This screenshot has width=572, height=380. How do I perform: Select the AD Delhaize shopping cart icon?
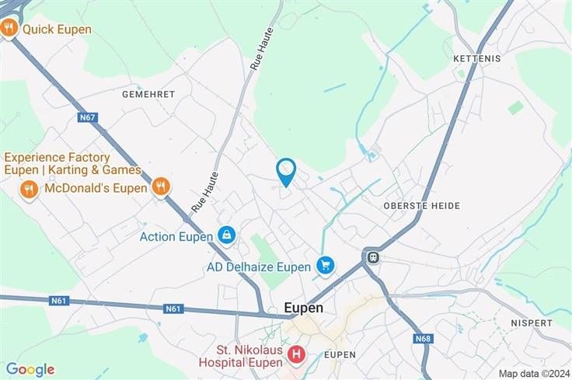326,266
